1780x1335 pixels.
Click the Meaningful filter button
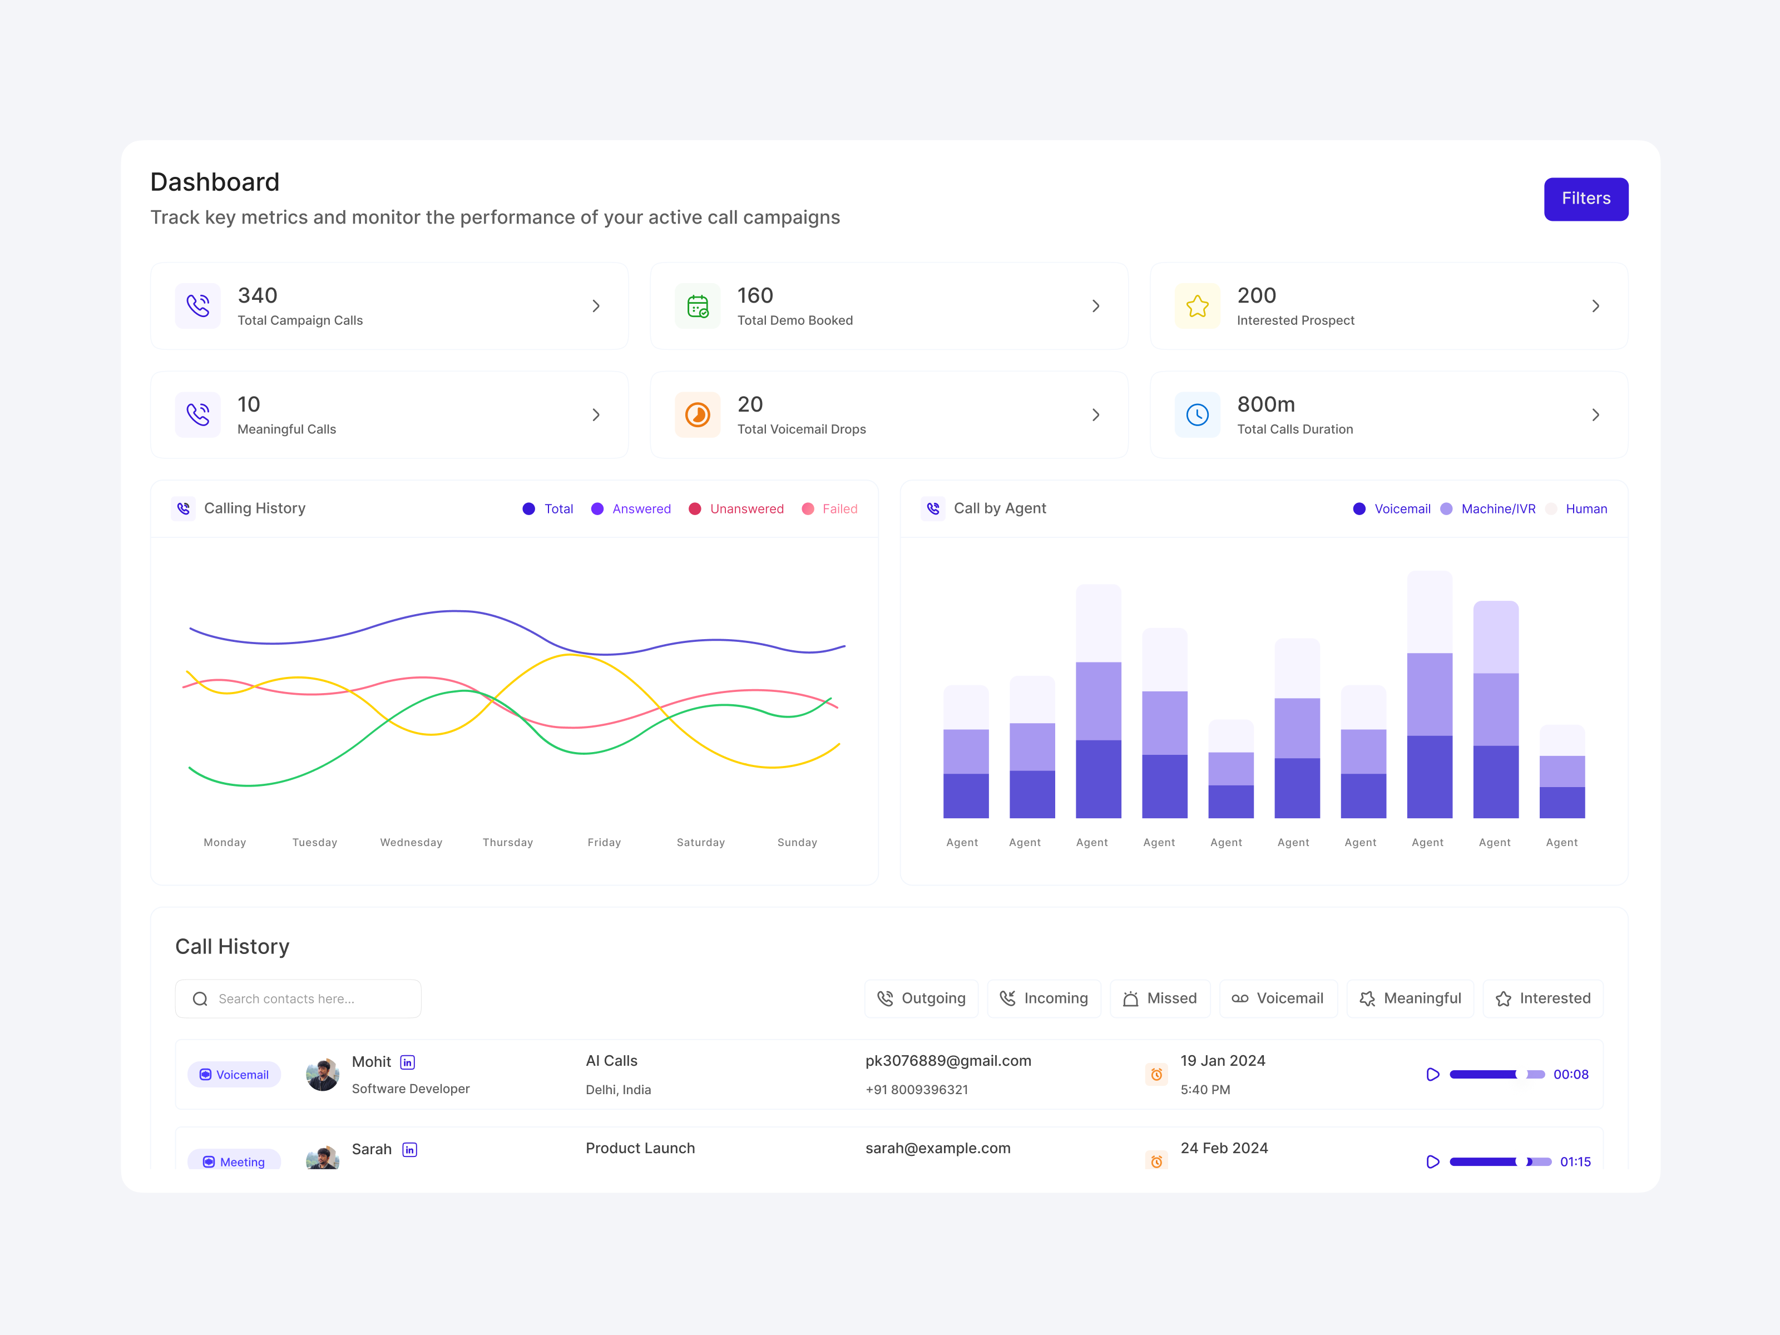pyautogui.click(x=1410, y=998)
